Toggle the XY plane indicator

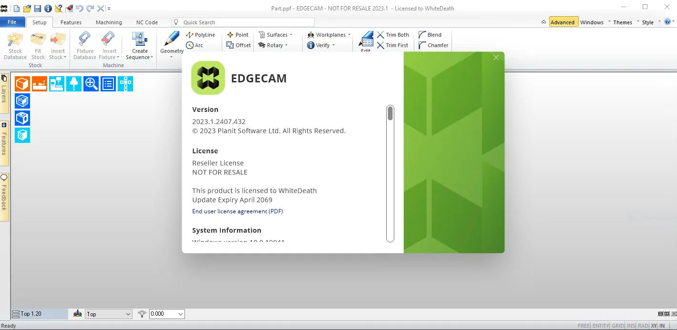point(654,326)
